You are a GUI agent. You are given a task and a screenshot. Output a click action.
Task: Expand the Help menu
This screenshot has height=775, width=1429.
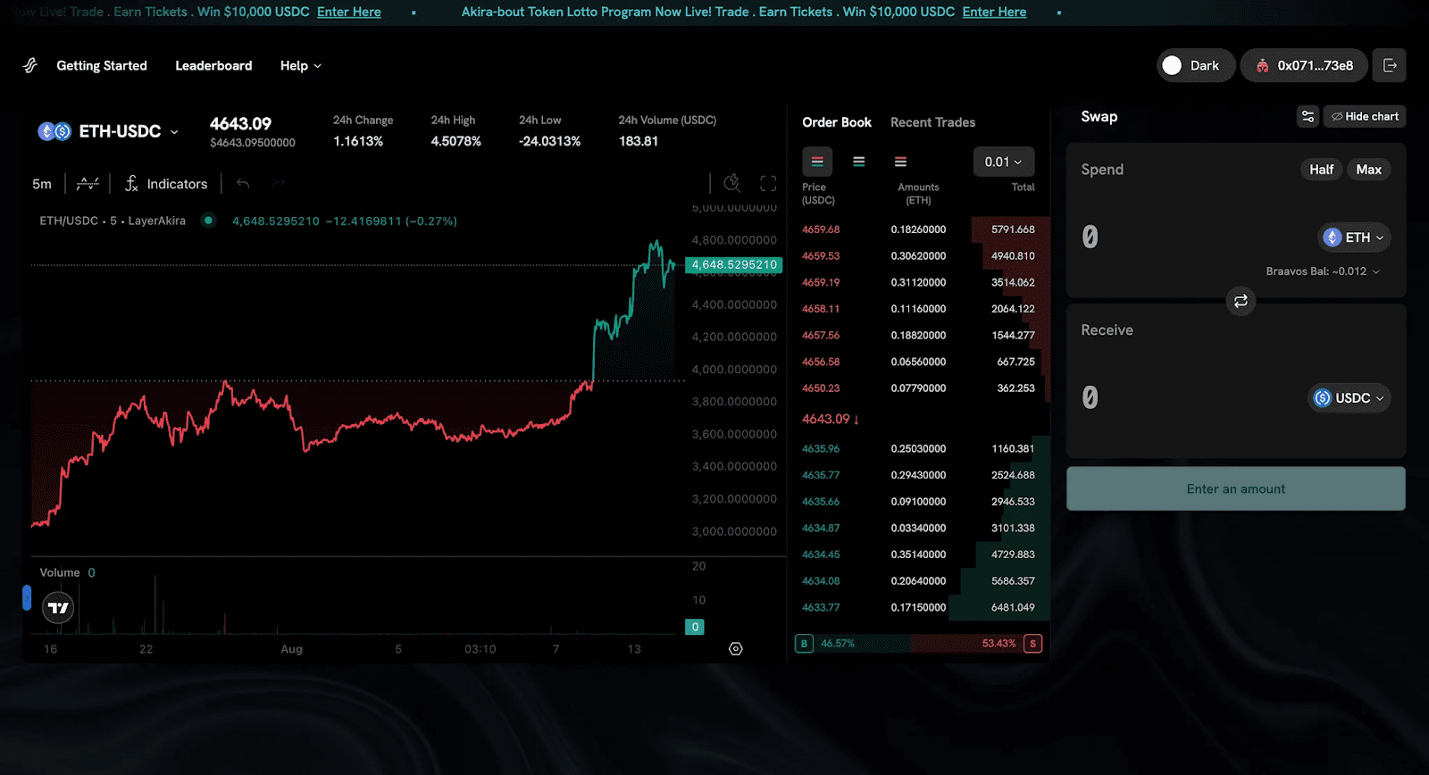pos(300,65)
